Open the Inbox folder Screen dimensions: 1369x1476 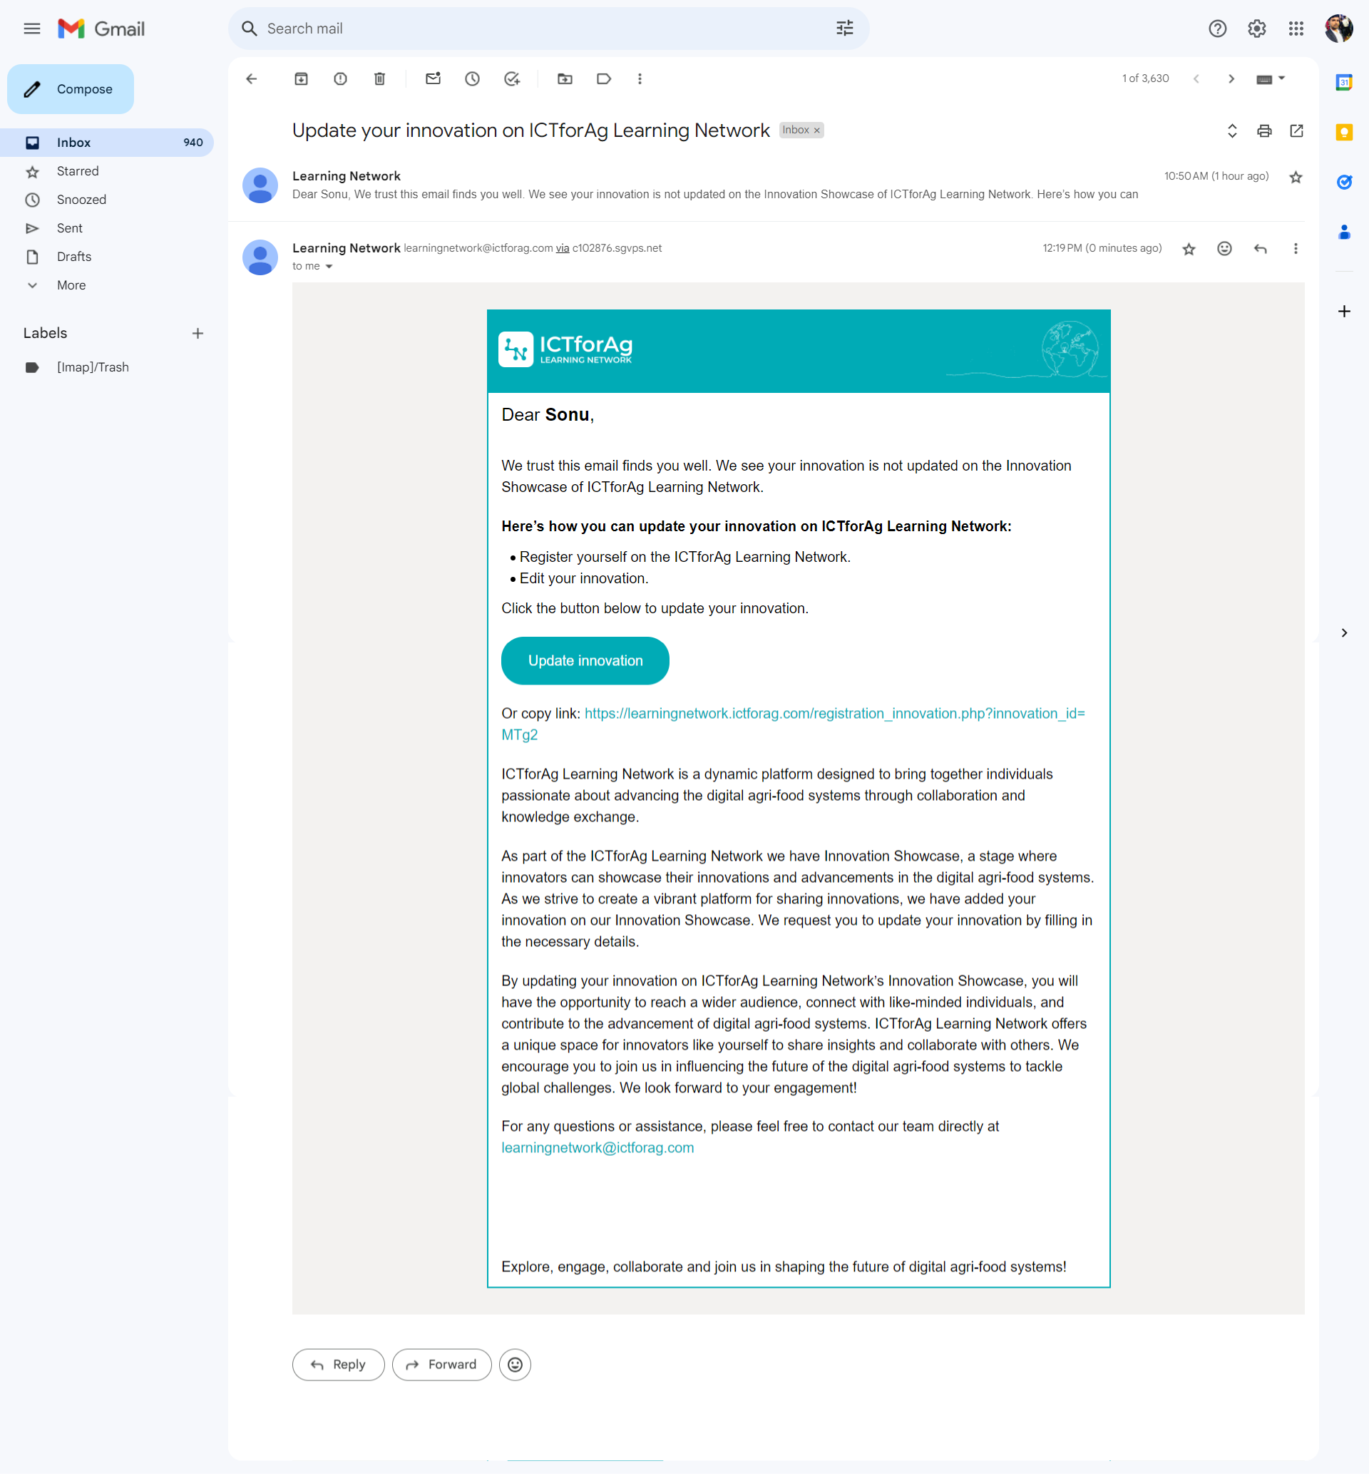[107, 143]
